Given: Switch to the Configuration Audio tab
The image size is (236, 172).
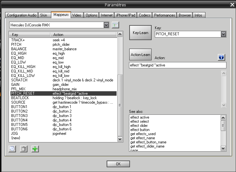Looking at the screenshot, I should 22,15.
